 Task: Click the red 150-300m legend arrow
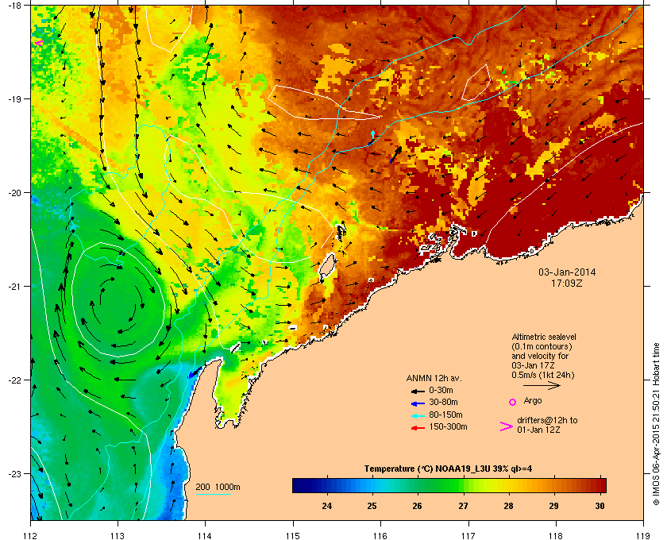click(418, 428)
